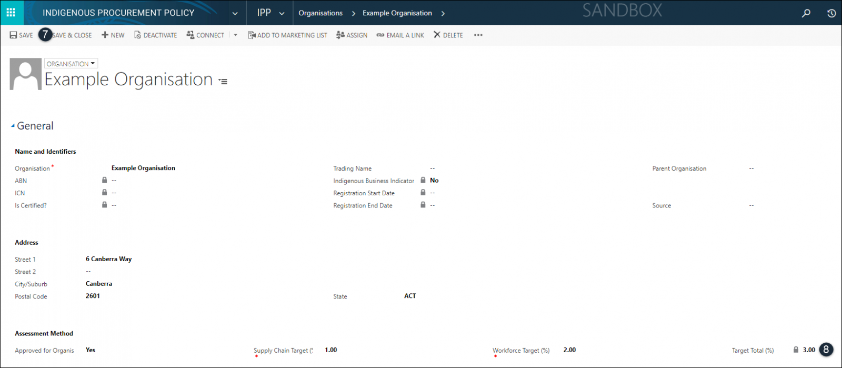The width and height of the screenshot is (842, 368).
Task: Edit Supply Chain Target value 1.00
Action: [331, 350]
